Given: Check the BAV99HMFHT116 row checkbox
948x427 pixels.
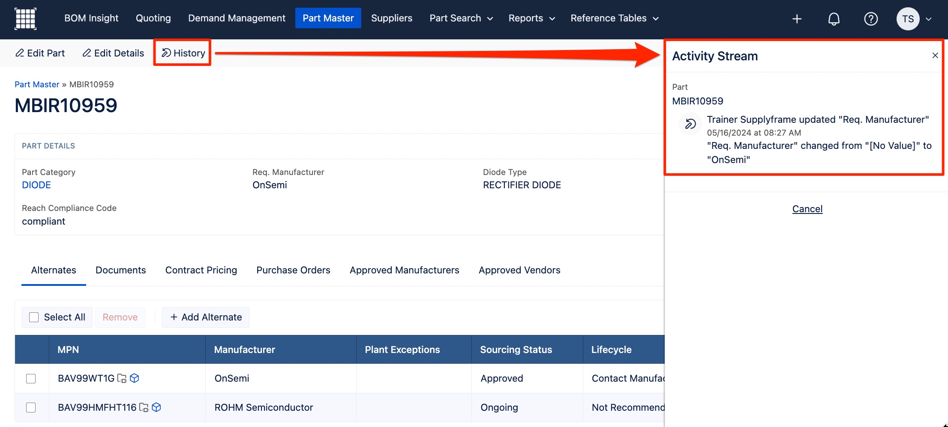Looking at the screenshot, I should pos(31,407).
